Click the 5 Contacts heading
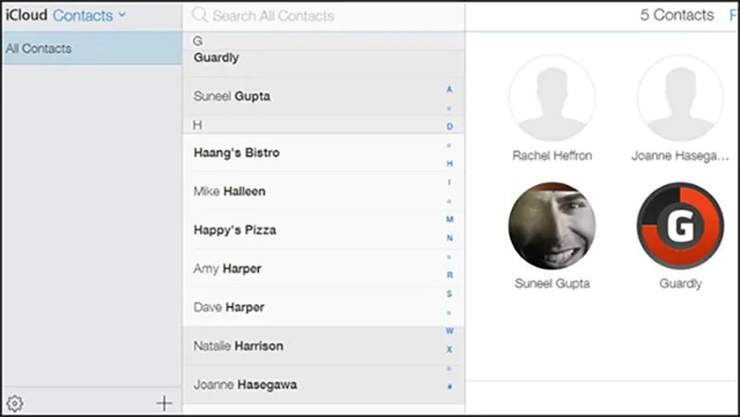 (677, 15)
